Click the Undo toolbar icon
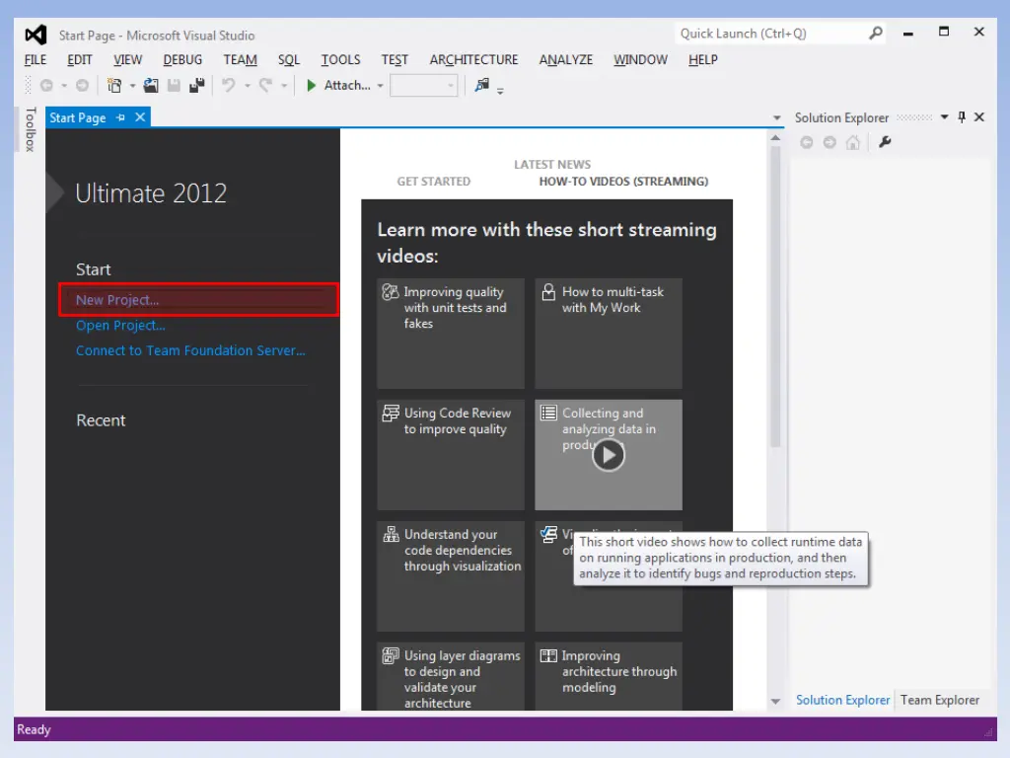Viewport: 1010px width, 758px height. click(x=229, y=85)
